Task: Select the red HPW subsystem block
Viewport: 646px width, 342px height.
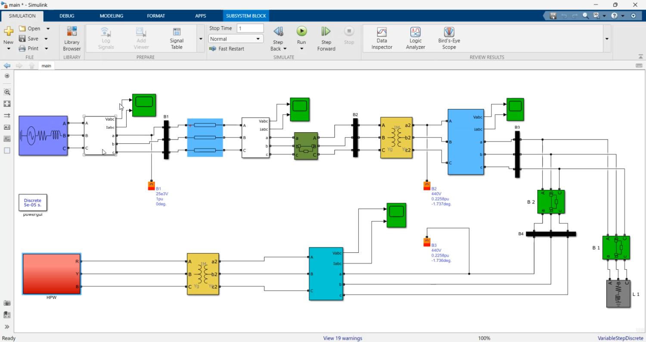Action: (x=51, y=274)
